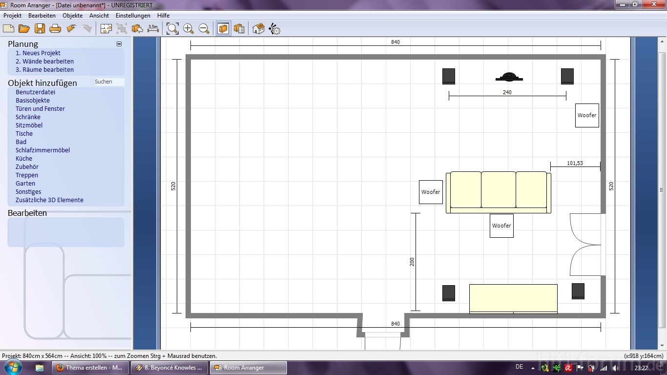Screen dimensions: 667x375
Task: Select the 3,5m measure dimension tool
Action: tap(153, 29)
